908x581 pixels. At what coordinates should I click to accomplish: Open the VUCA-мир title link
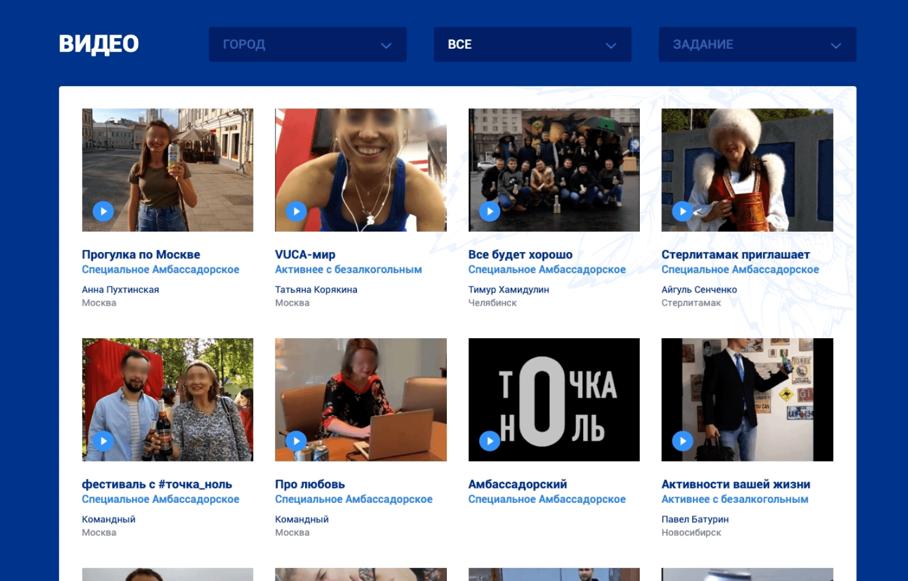click(x=305, y=254)
